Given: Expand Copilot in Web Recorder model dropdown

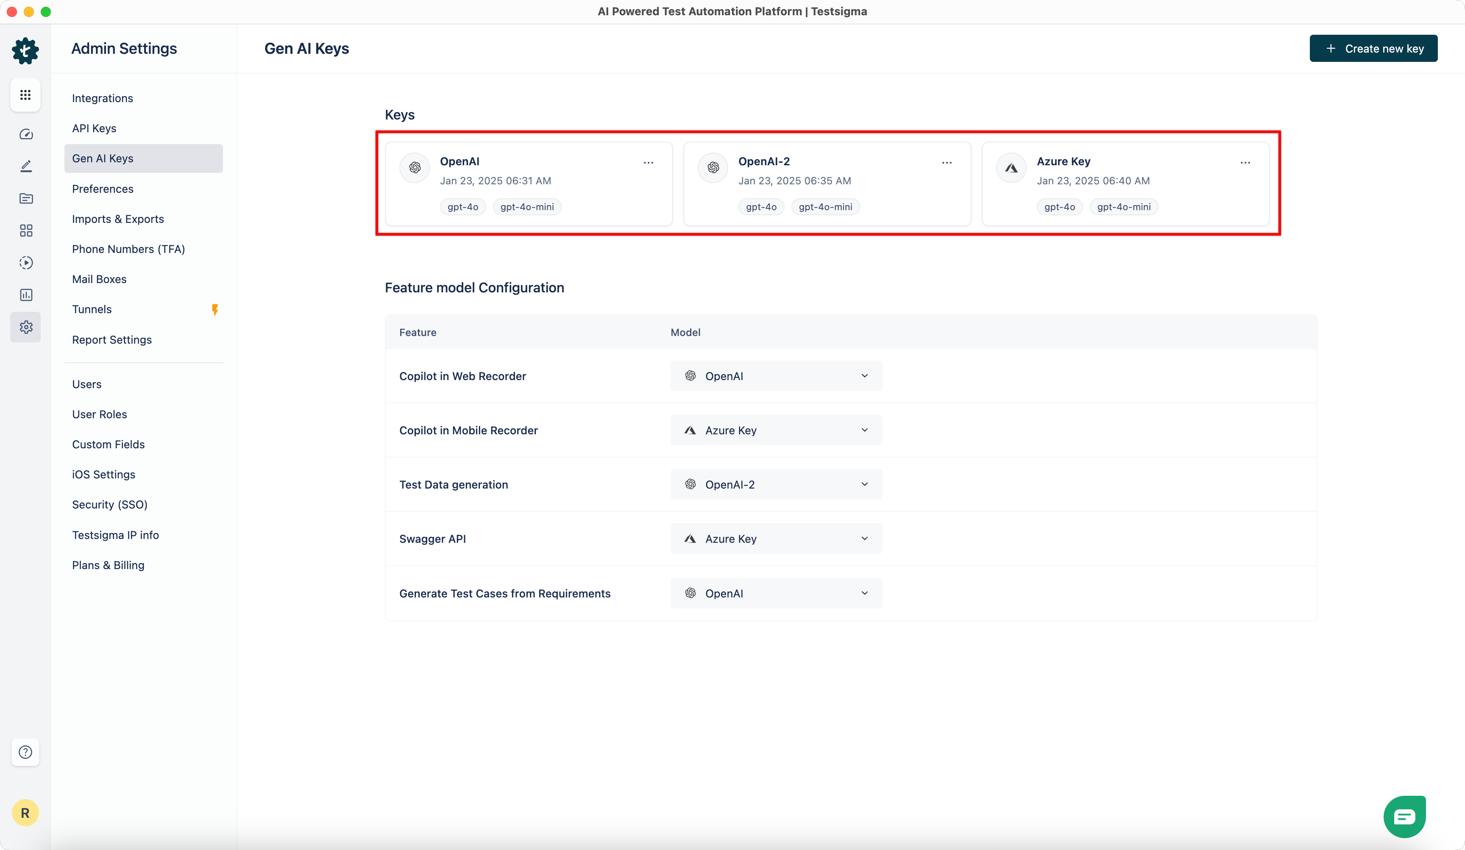Looking at the screenshot, I should point(775,376).
